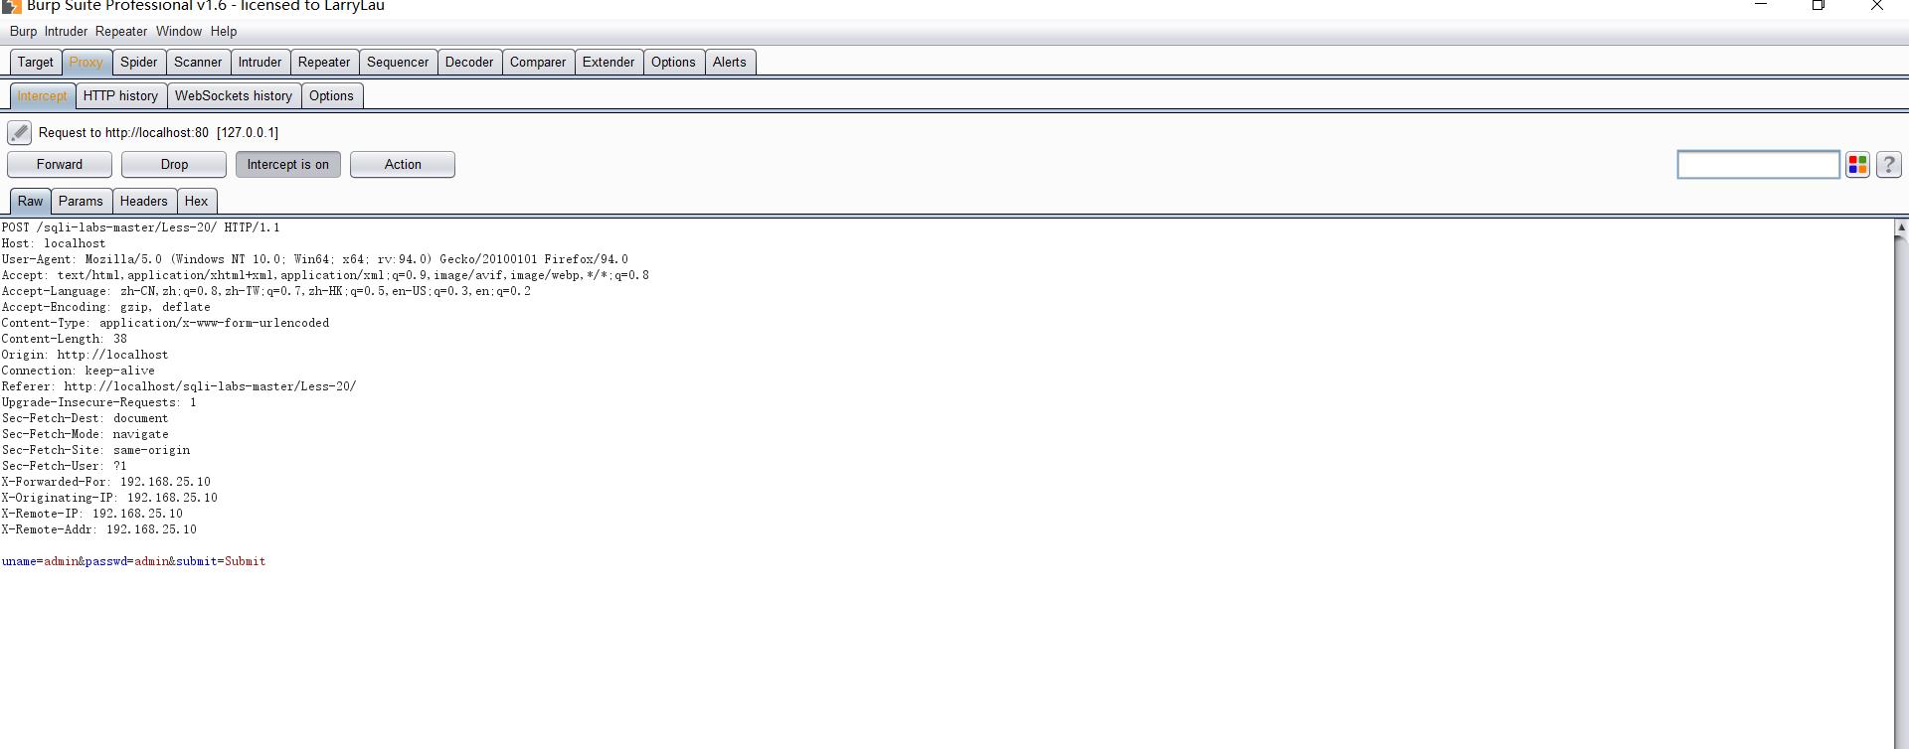Click the POST request line
1909x749 pixels.
[140, 227]
